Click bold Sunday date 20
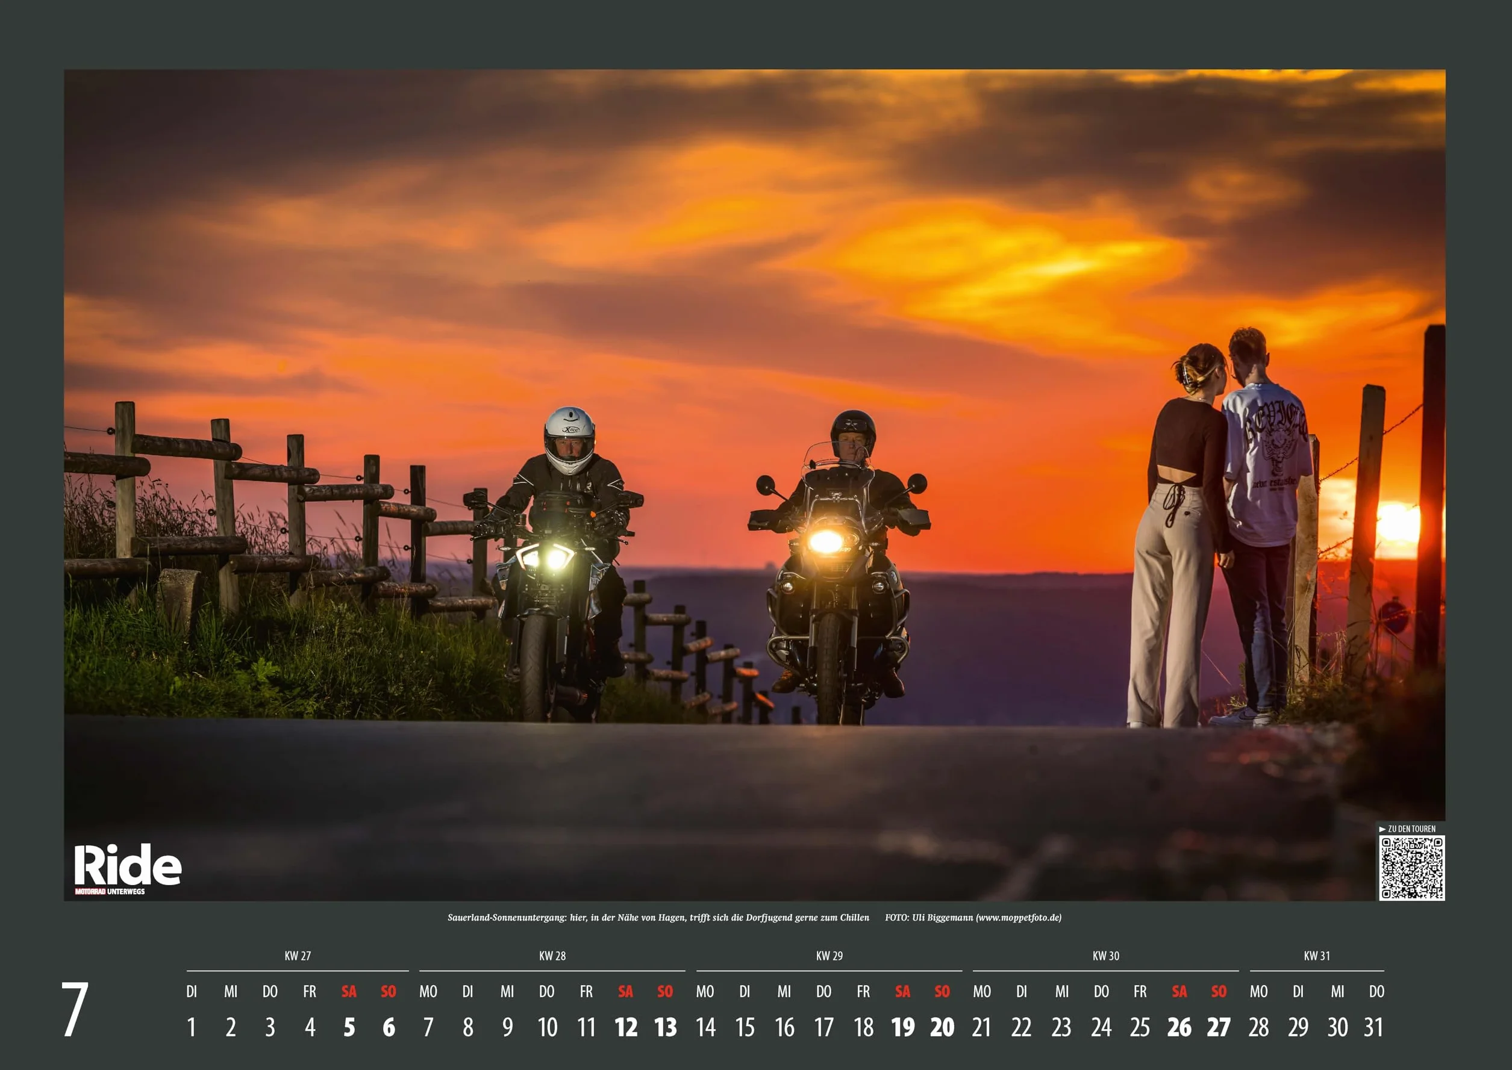Viewport: 1512px width, 1070px height. [x=943, y=1028]
